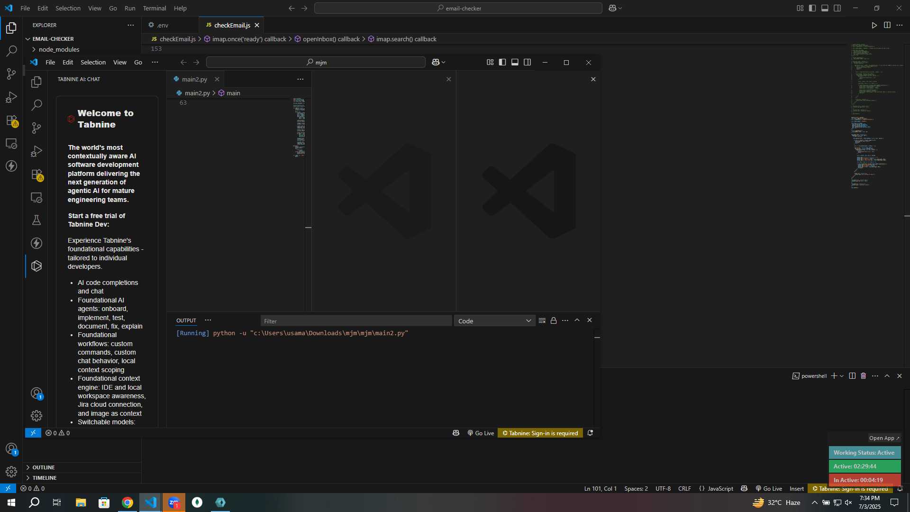Viewport: 910px width, 512px height.
Task: Open the Code output channel dropdown
Action: [x=494, y=321]
